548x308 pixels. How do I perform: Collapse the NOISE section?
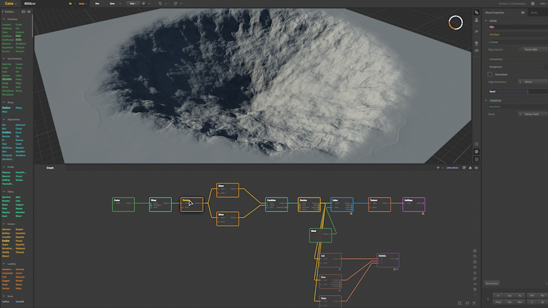click(486, 21)
